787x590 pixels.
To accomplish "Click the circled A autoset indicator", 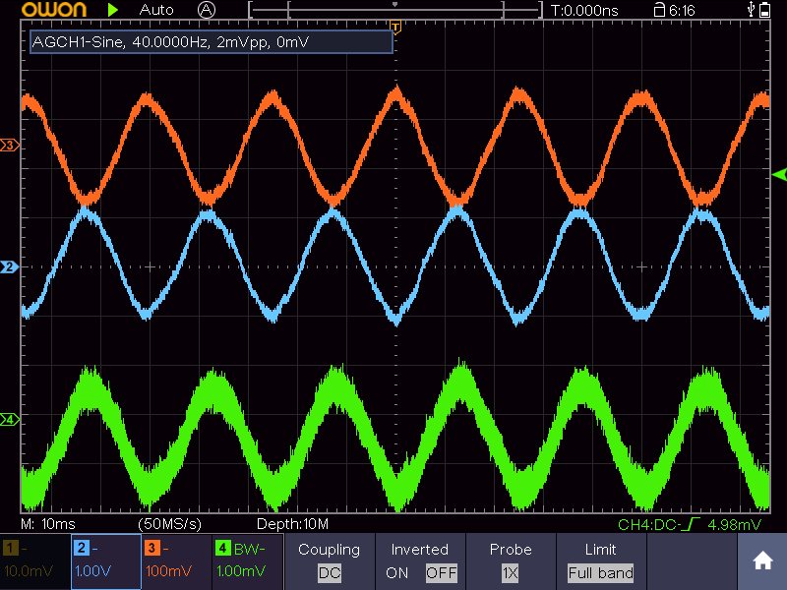I will coord(207,10).
